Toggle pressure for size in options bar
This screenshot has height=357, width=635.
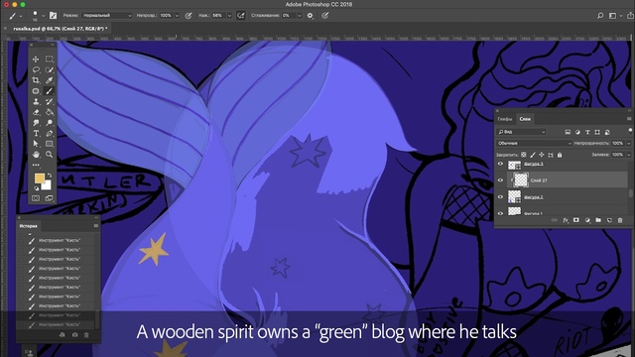324,16
